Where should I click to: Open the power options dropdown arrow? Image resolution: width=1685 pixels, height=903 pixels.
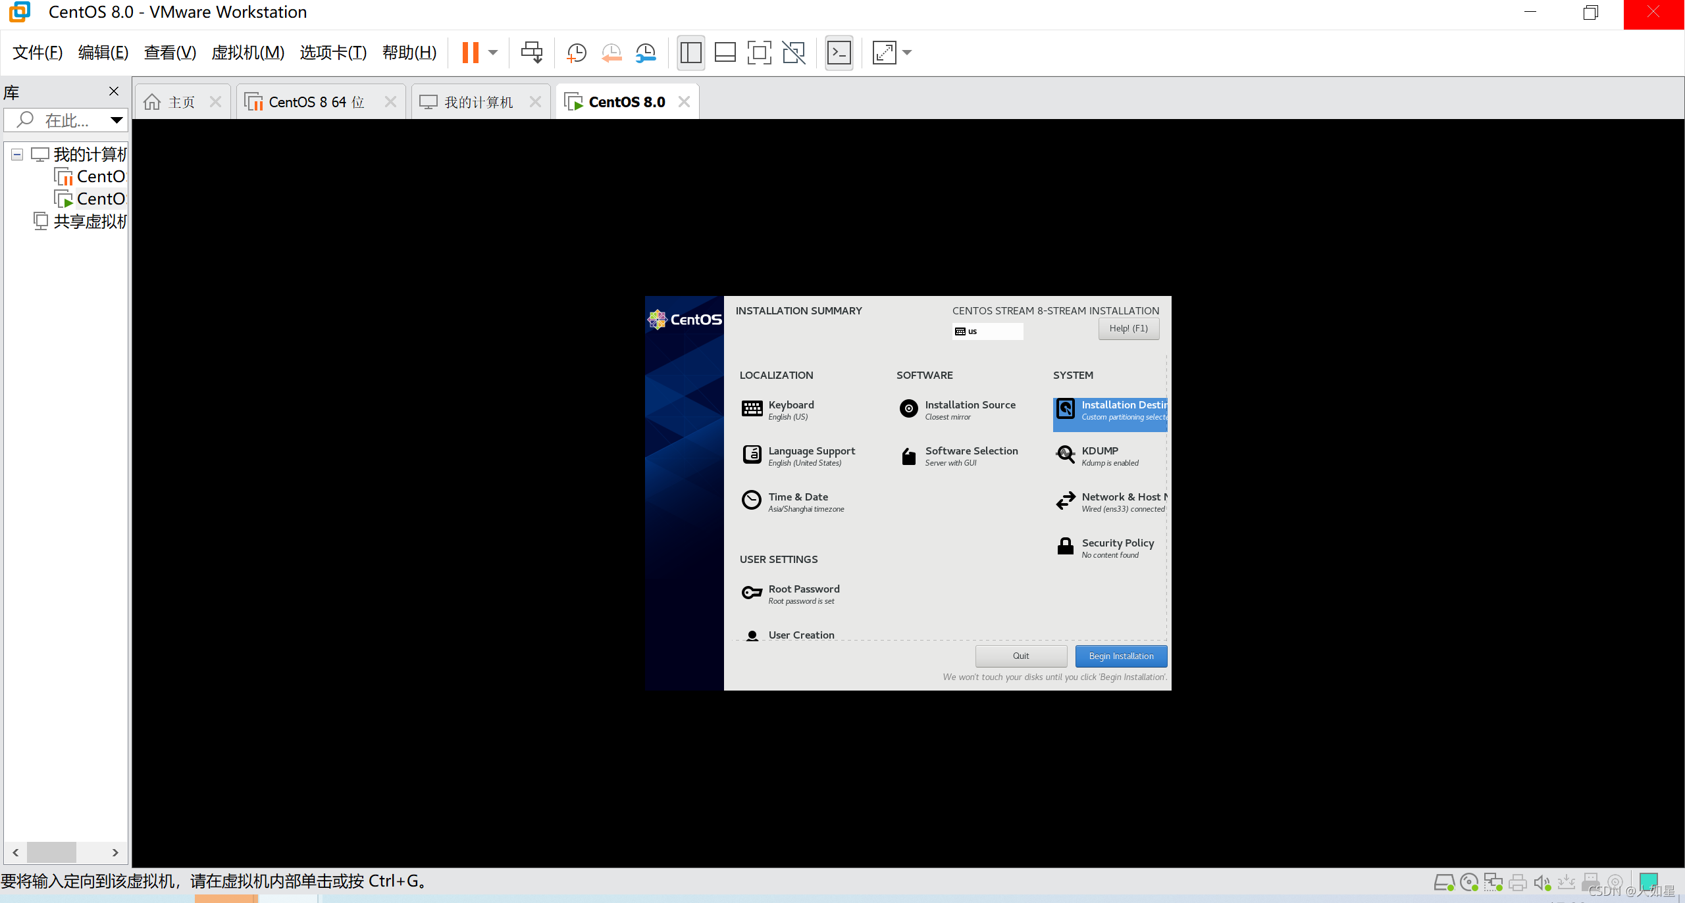[x=493, y=53]
